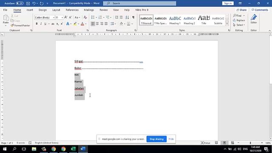This screenshot has width=272, height=153.
Task: Increase paragraph indent
Action: [x=121, y=17]
